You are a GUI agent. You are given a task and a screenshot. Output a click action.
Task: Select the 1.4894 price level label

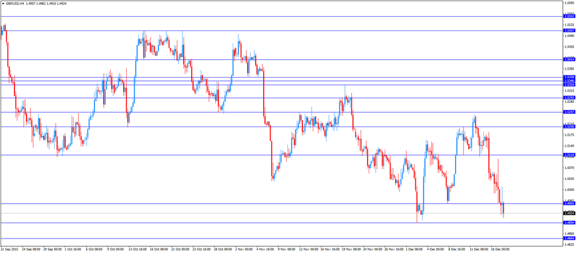569,223
